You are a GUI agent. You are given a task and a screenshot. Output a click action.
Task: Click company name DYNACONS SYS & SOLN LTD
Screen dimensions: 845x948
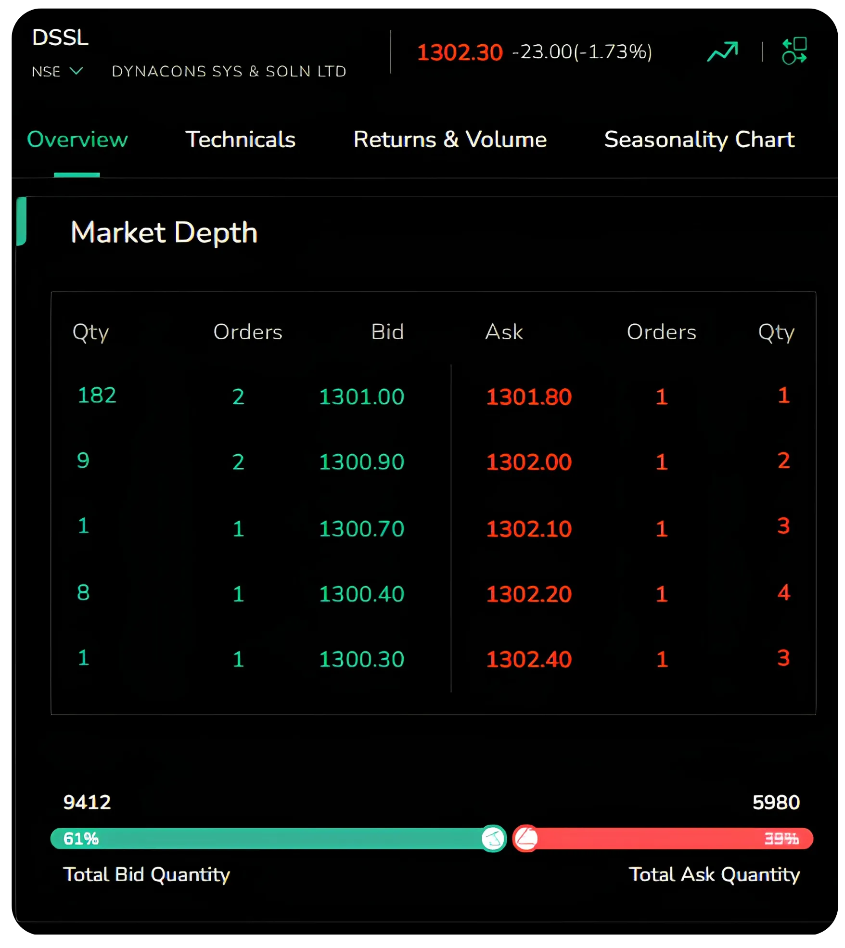(x=229, y=71)
